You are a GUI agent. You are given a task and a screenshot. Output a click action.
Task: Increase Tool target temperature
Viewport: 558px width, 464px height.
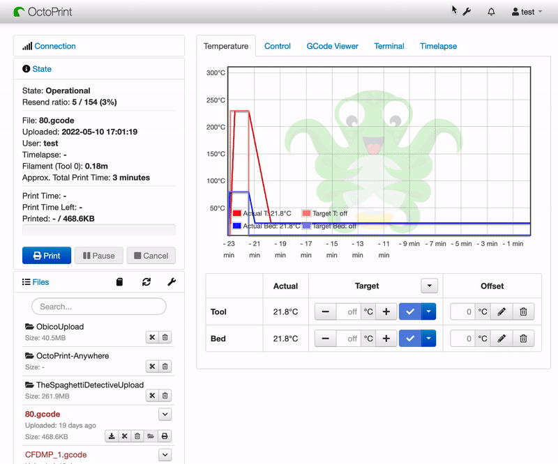(386, 312)
